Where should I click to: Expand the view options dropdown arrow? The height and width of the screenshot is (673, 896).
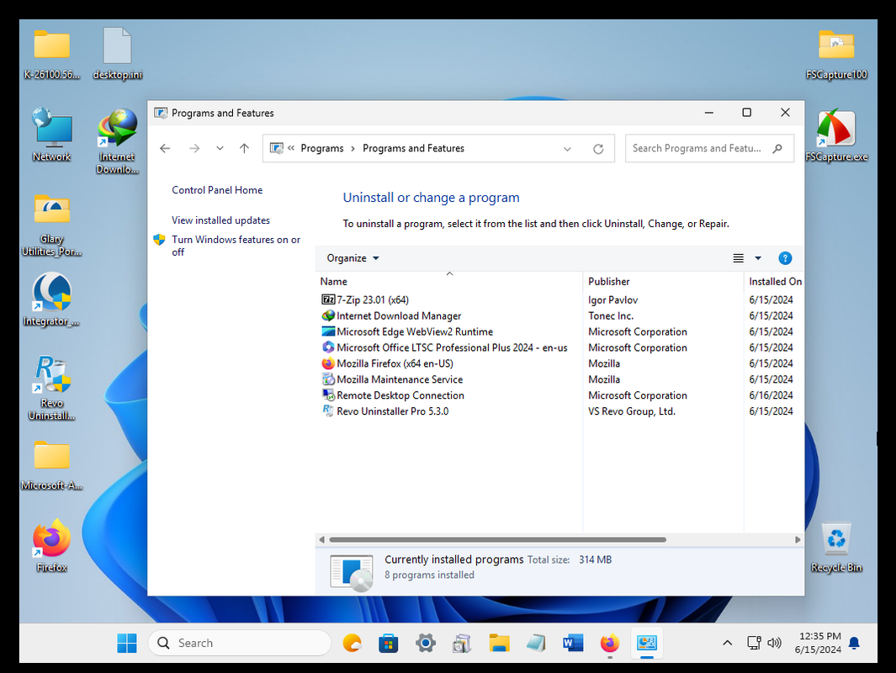[x=758, y=258]
